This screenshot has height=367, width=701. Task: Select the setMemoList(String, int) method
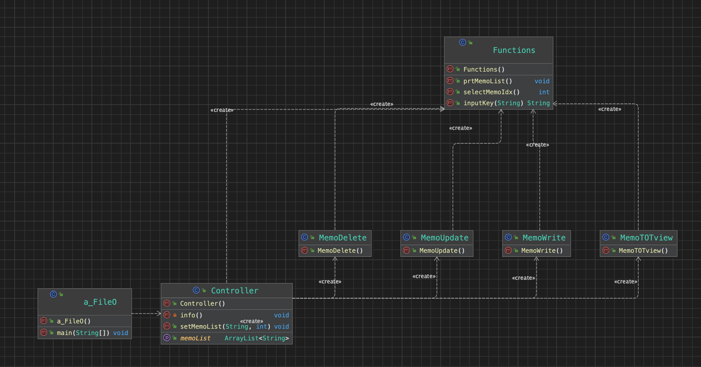[227, 326]
